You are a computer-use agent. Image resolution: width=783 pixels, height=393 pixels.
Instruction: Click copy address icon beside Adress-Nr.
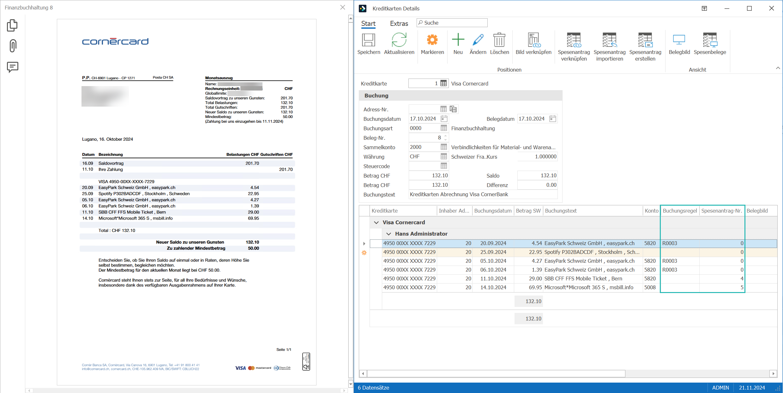click(x=453, y=109)
